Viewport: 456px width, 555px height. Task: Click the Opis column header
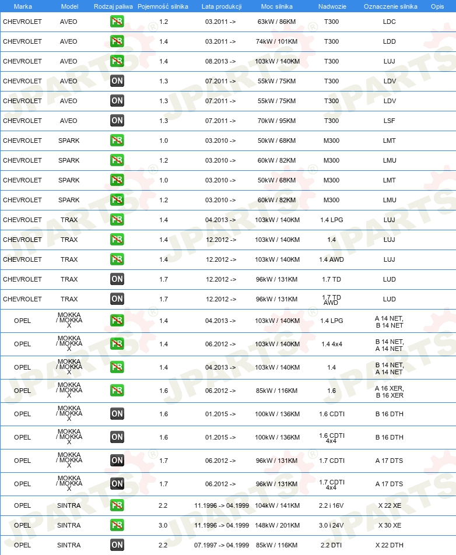tap(437, 6)
